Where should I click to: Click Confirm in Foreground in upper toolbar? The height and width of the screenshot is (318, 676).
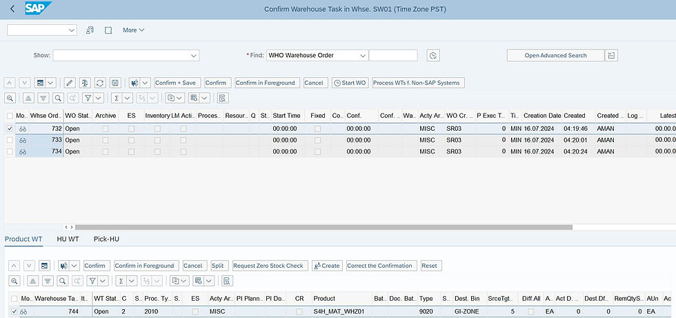268,83
